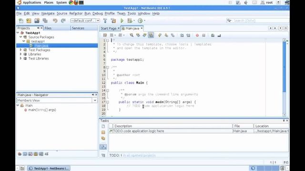The height and width of the screenshot is (171, 305).
Task: Click the Next Bookmark editor icon
Action: (166, 35)
